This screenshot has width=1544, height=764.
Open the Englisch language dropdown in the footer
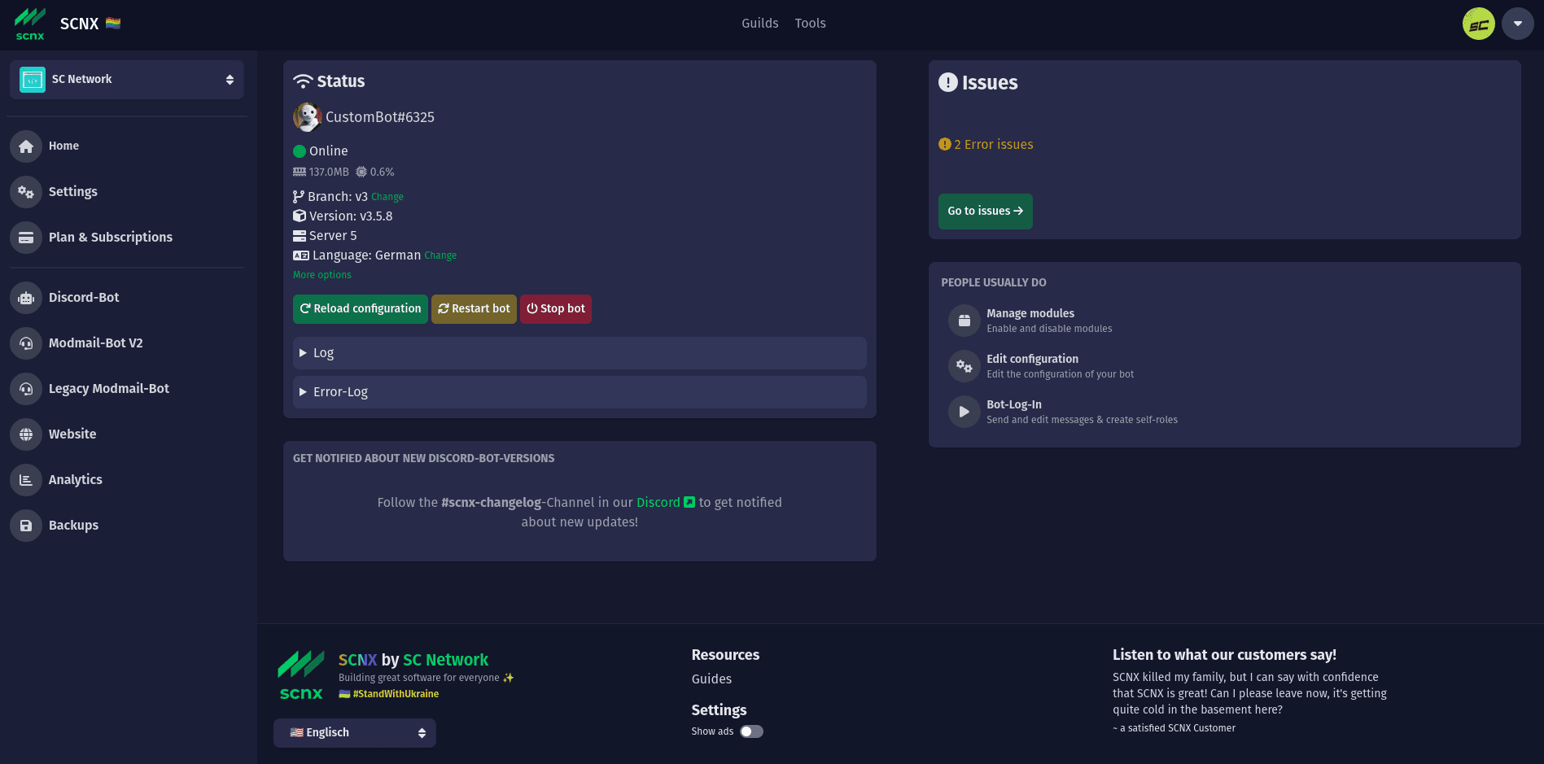[x=355, y=733]
